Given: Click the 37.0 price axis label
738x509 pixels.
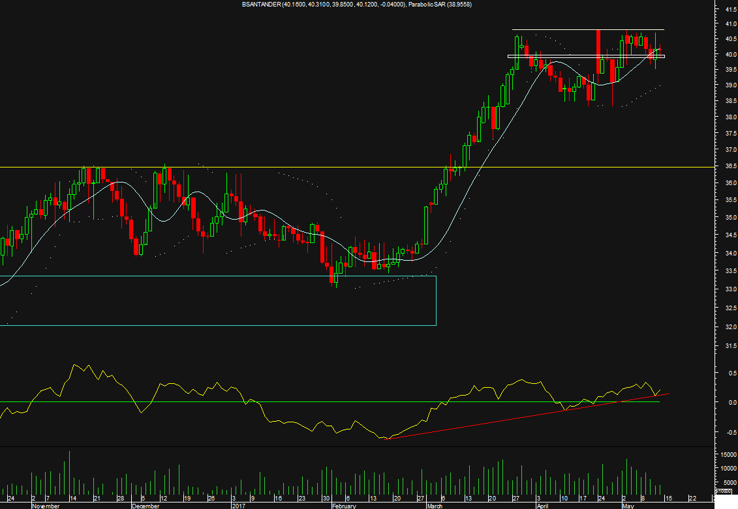Looking at the screenshot, I should pyautogui.click(x=731, y=149).
